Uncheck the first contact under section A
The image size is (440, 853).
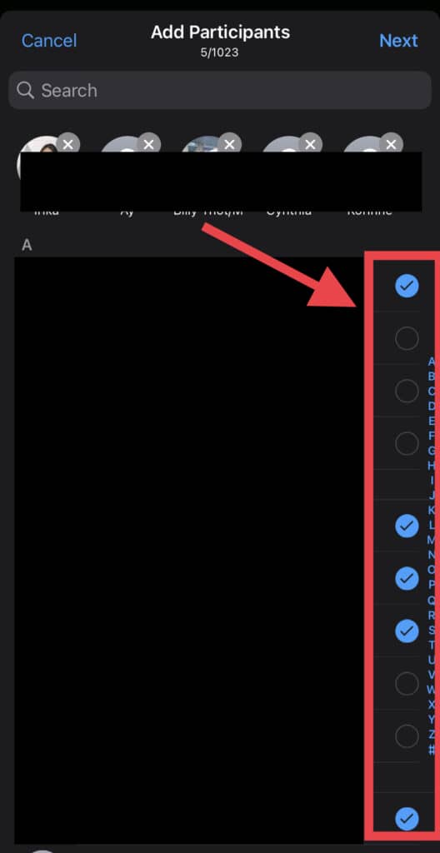[407, 286]
